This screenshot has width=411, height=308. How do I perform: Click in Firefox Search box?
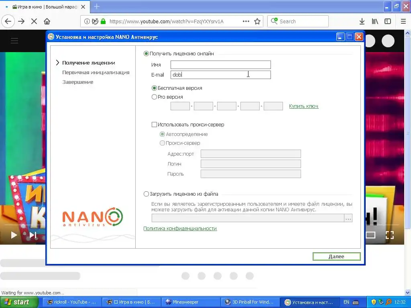point(298,21)
